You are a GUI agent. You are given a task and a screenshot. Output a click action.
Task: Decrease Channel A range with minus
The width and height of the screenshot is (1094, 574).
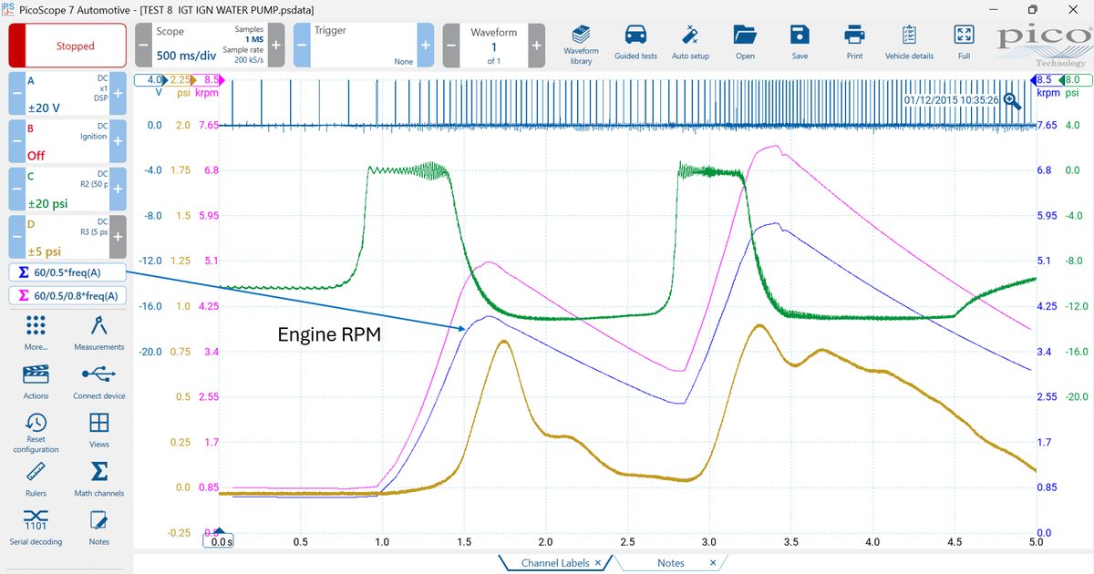[16, 94]
